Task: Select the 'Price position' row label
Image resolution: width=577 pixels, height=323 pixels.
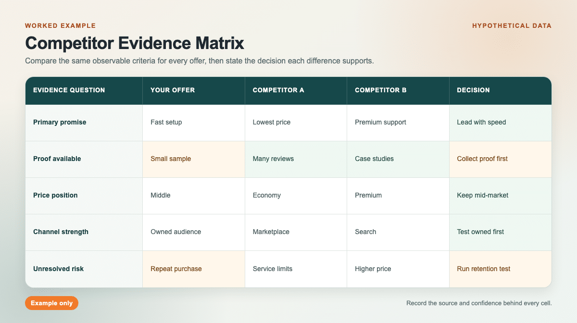Action: (x=84, y=196)
